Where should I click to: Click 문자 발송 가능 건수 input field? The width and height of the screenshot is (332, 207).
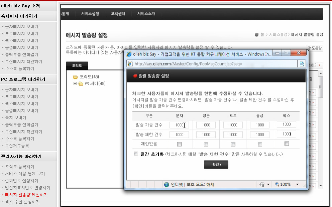pos(179,125)
